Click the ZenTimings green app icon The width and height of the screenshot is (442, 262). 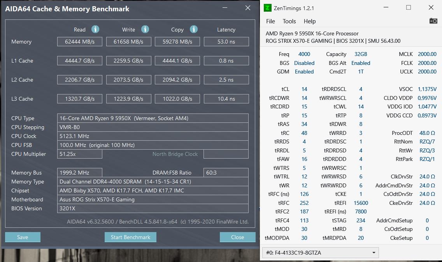point(268,8)
